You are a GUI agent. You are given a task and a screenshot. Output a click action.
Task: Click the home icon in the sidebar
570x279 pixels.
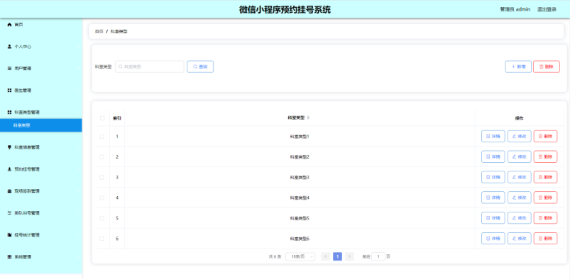pyautogui.click(x=9, y=25)
